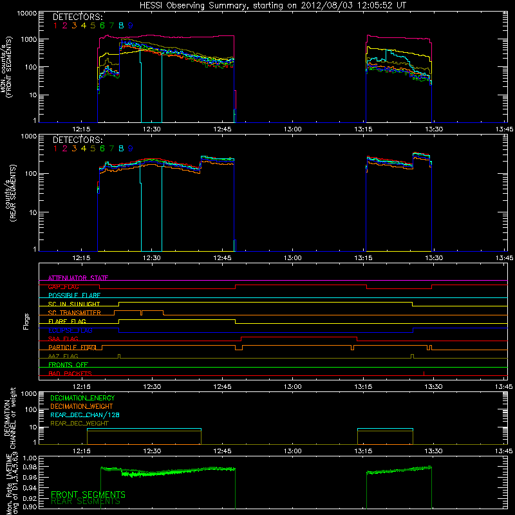Click the 0.98 livetime axis tick

(x=30, y=467)
